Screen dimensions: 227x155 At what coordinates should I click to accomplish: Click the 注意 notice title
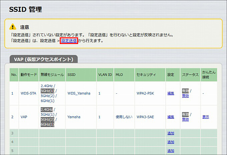click(25, 27)
